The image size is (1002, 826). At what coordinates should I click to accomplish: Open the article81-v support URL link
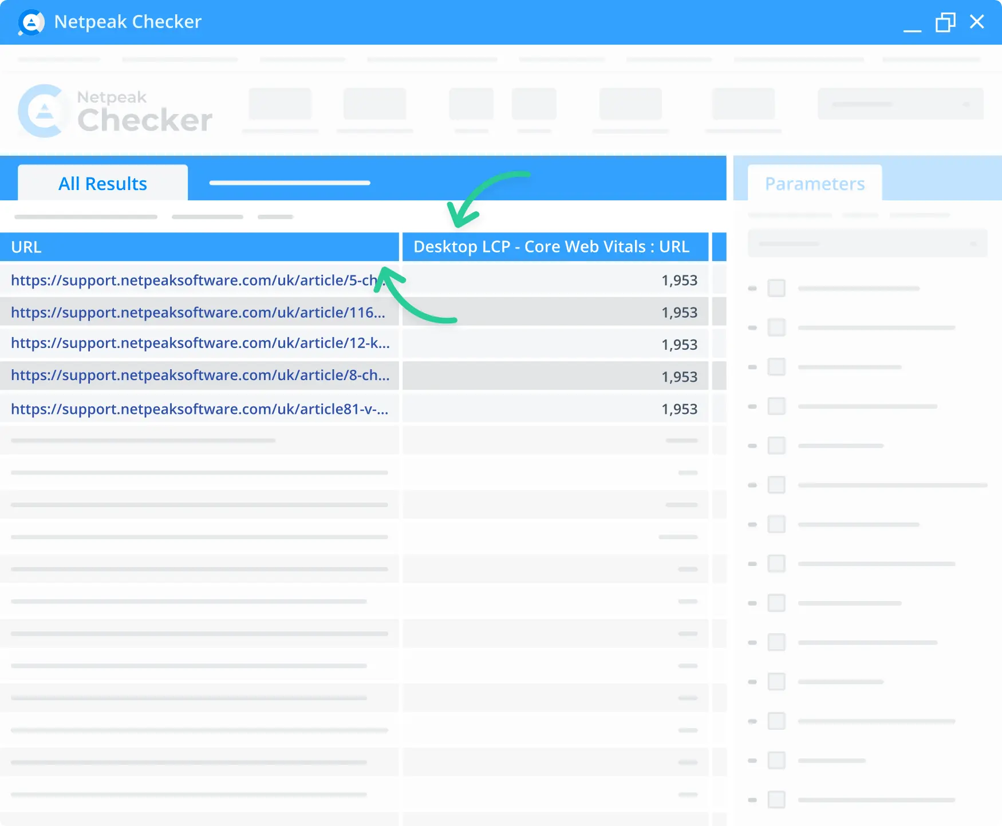click(199, 409)
